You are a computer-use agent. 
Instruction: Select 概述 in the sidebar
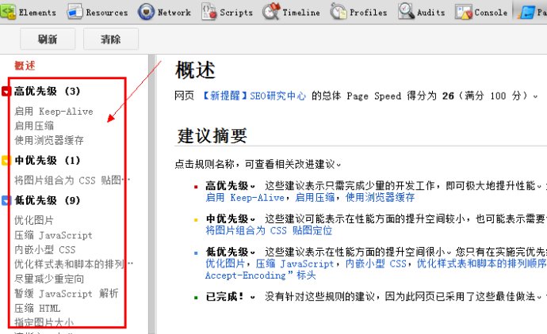pyautogui.click(x=25, y=66)
